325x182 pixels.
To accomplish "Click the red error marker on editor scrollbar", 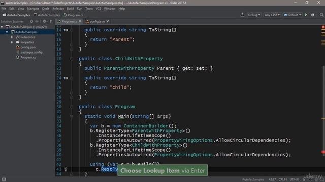I will coord(323,152).
